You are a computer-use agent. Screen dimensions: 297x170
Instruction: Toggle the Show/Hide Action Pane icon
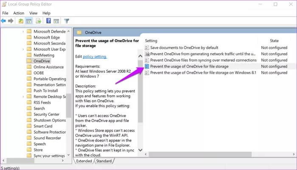coord(56,21)
